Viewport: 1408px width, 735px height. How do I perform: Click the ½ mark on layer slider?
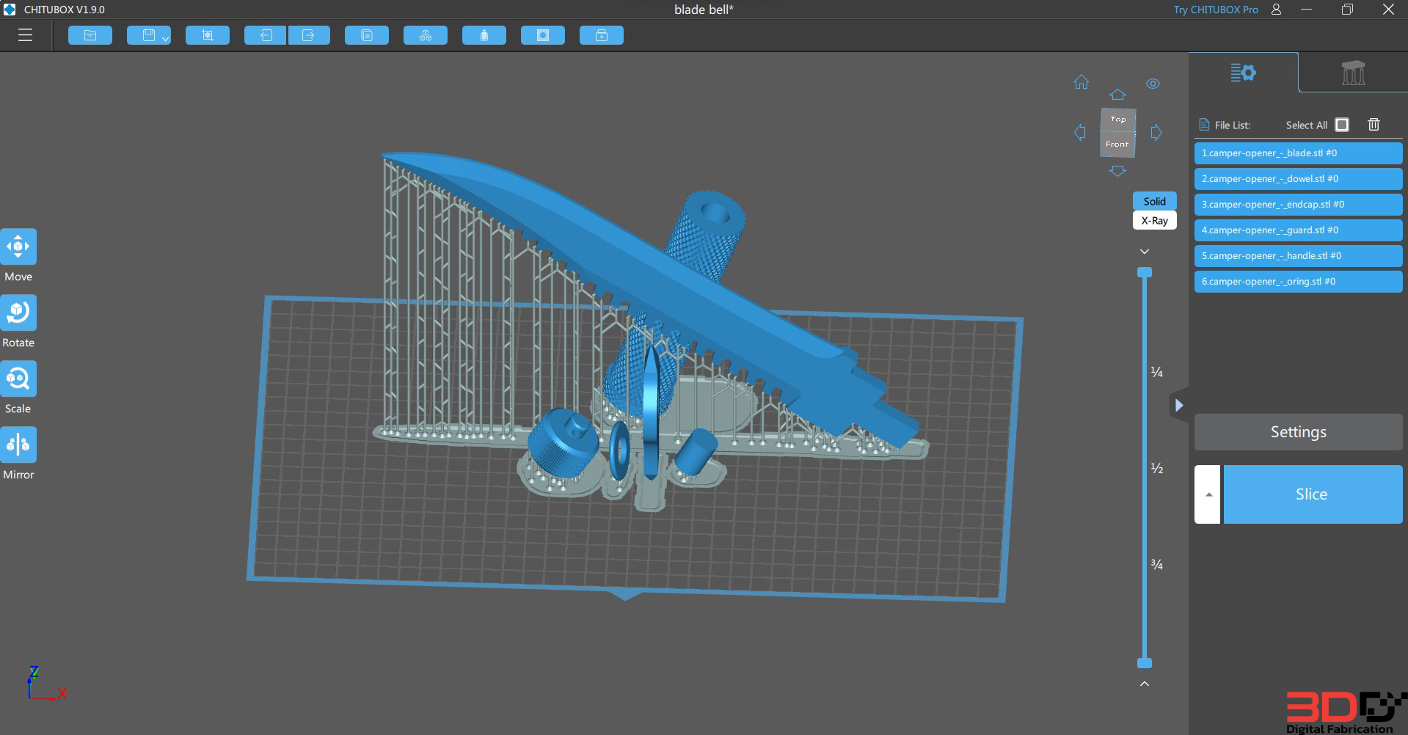click(1157, 468)
